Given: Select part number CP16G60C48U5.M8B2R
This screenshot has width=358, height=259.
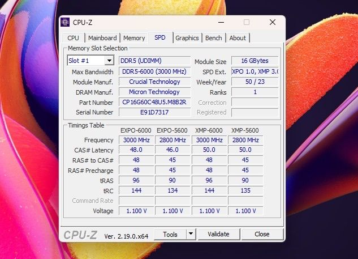Looking at the screenshot, I should coord(154,102).
